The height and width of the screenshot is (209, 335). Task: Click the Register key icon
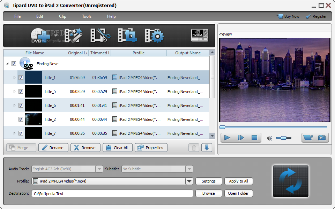pos(308,16)
